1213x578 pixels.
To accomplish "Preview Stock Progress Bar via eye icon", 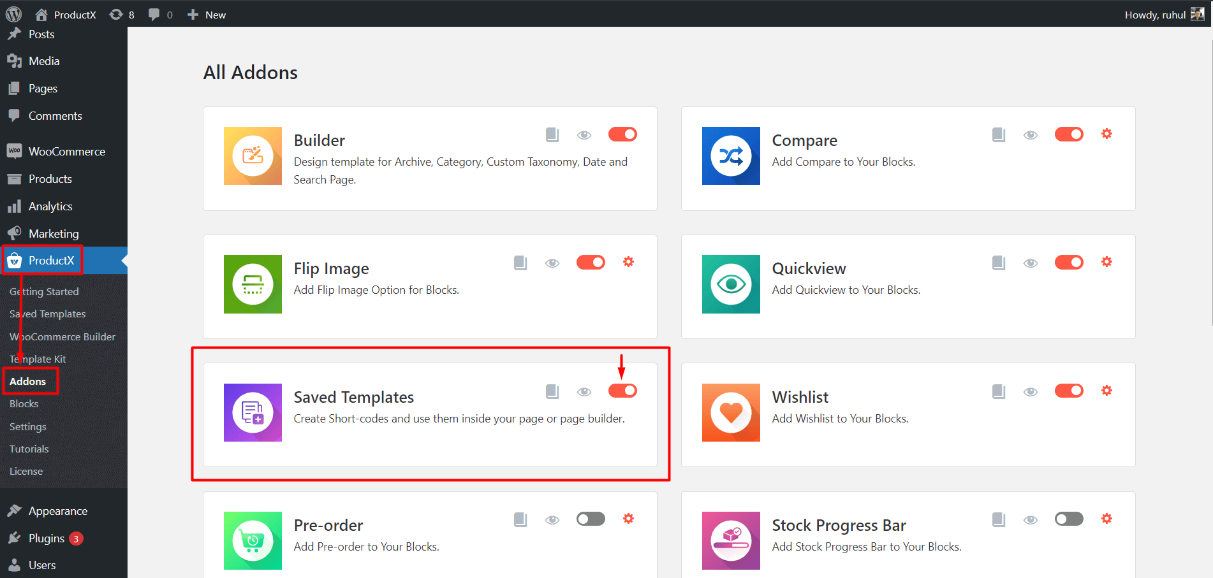I will click(1031, 520).
